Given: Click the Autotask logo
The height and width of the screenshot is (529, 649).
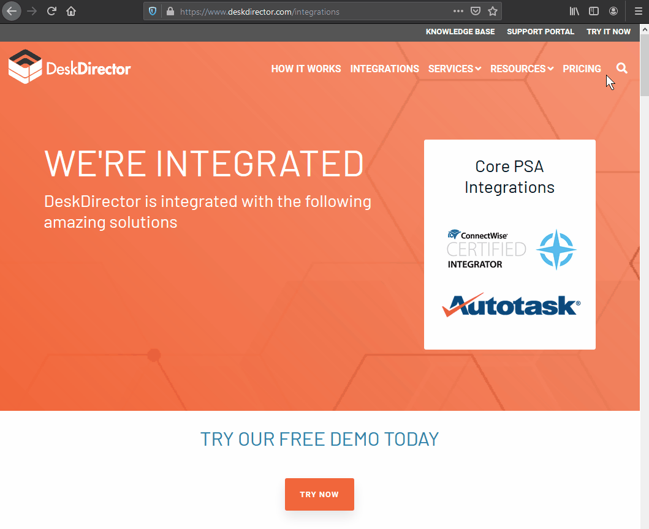Looking at the screenshot, I should (x=511, y=306).
